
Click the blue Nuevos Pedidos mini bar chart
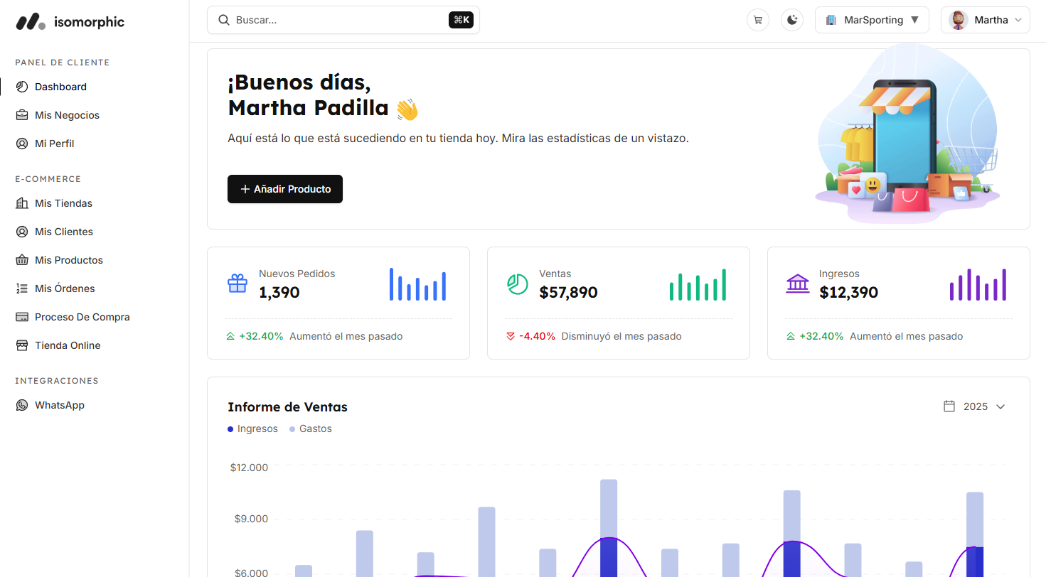pos(418,284)
